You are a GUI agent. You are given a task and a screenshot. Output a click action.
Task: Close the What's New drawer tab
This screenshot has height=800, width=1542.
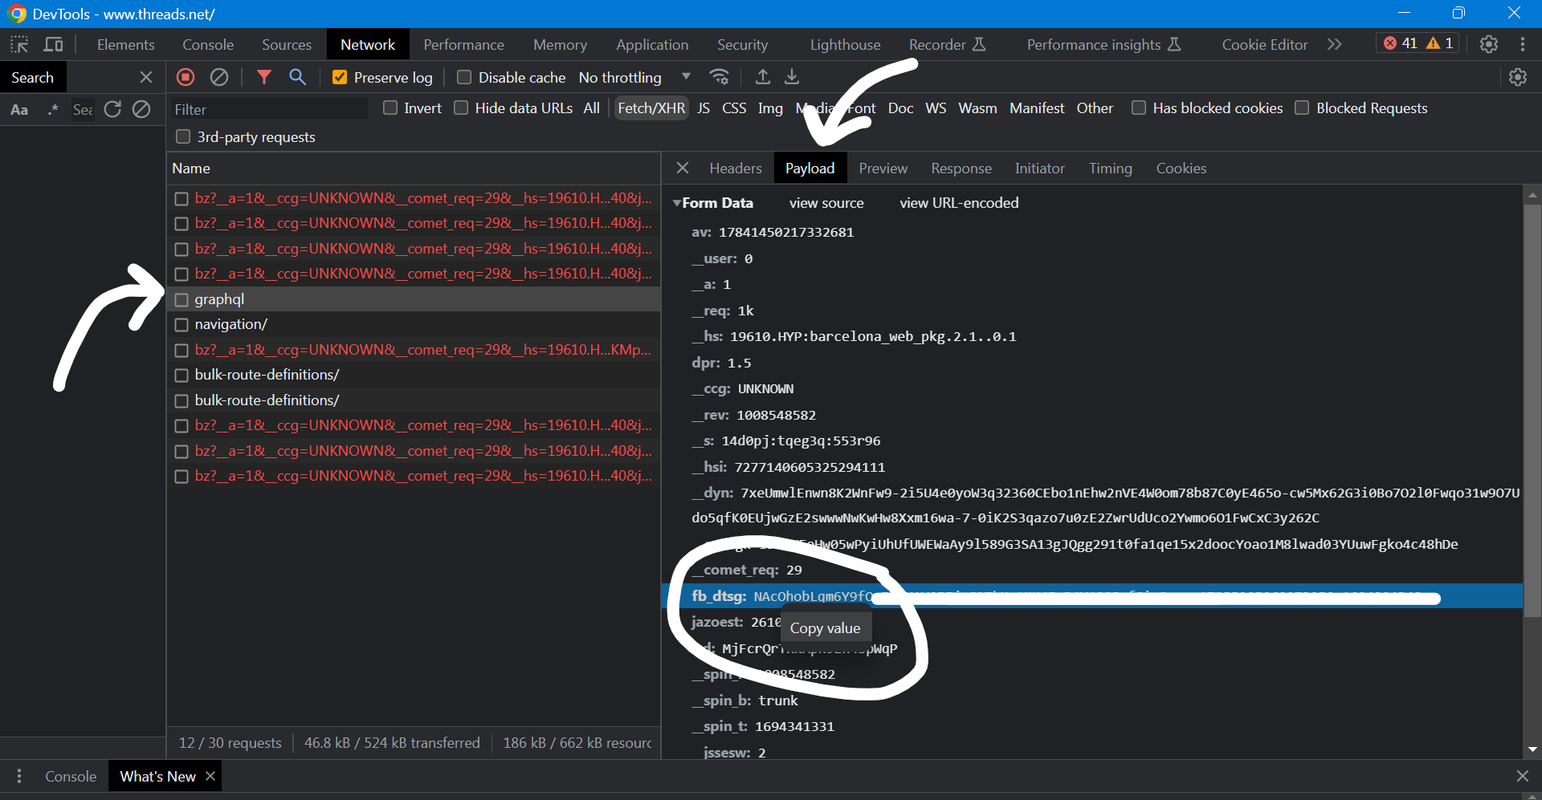coord(210,776)
